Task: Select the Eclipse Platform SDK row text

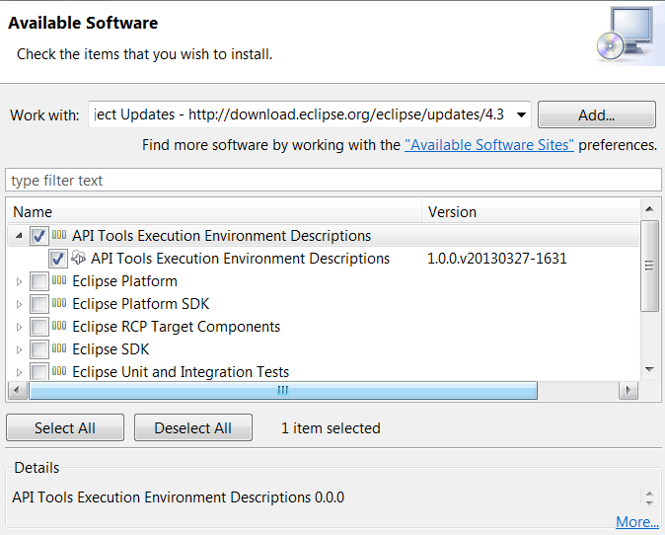Action: pos(141,304)
